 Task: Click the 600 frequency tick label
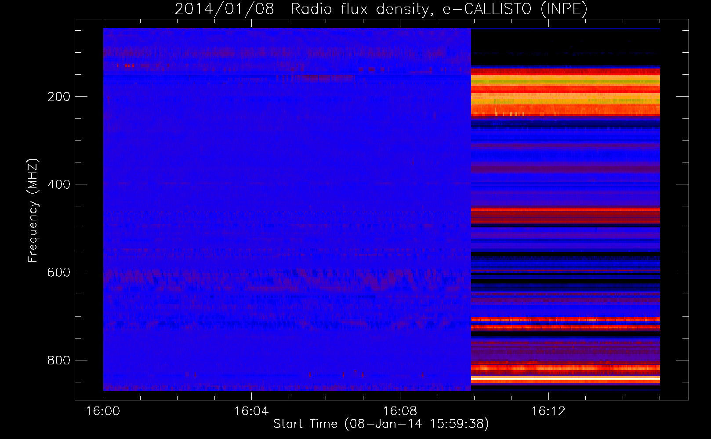59,272
